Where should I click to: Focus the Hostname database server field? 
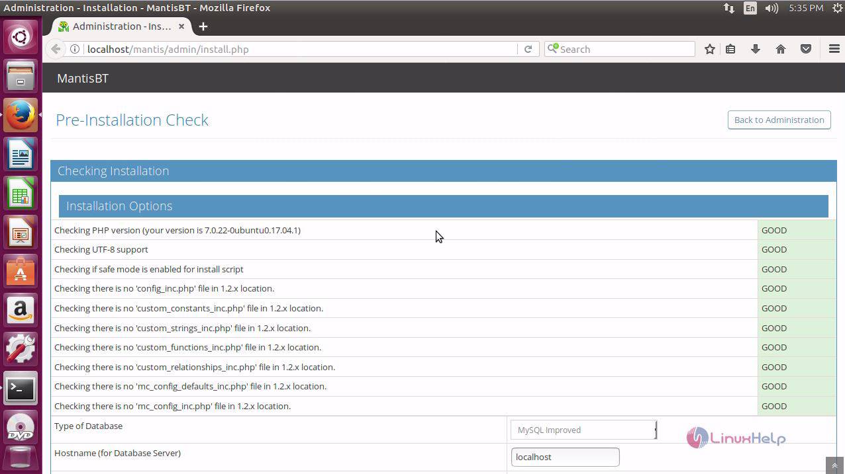pos(565,457)
